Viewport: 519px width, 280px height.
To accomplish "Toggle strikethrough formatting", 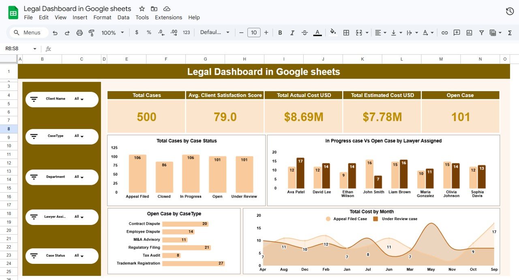I will (x=305, y=32).
